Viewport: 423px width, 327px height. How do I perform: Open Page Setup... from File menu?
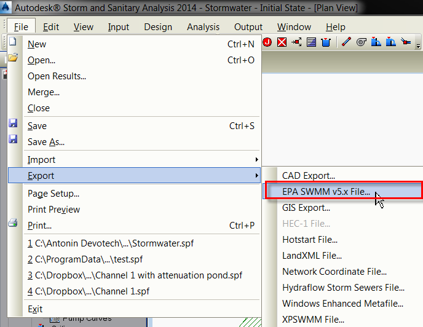click(x=134, y=194)
